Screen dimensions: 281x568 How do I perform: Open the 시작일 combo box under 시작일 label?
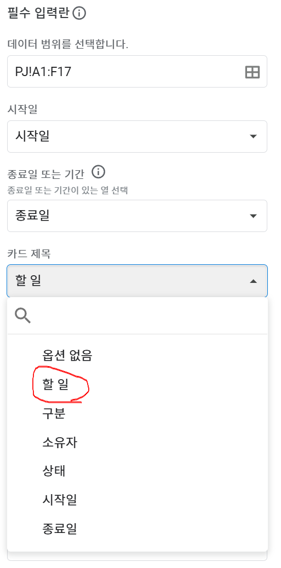(x=137, y=137)
